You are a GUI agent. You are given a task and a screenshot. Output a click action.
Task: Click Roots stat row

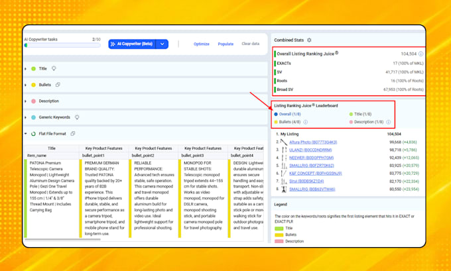[x=349, y=81]
